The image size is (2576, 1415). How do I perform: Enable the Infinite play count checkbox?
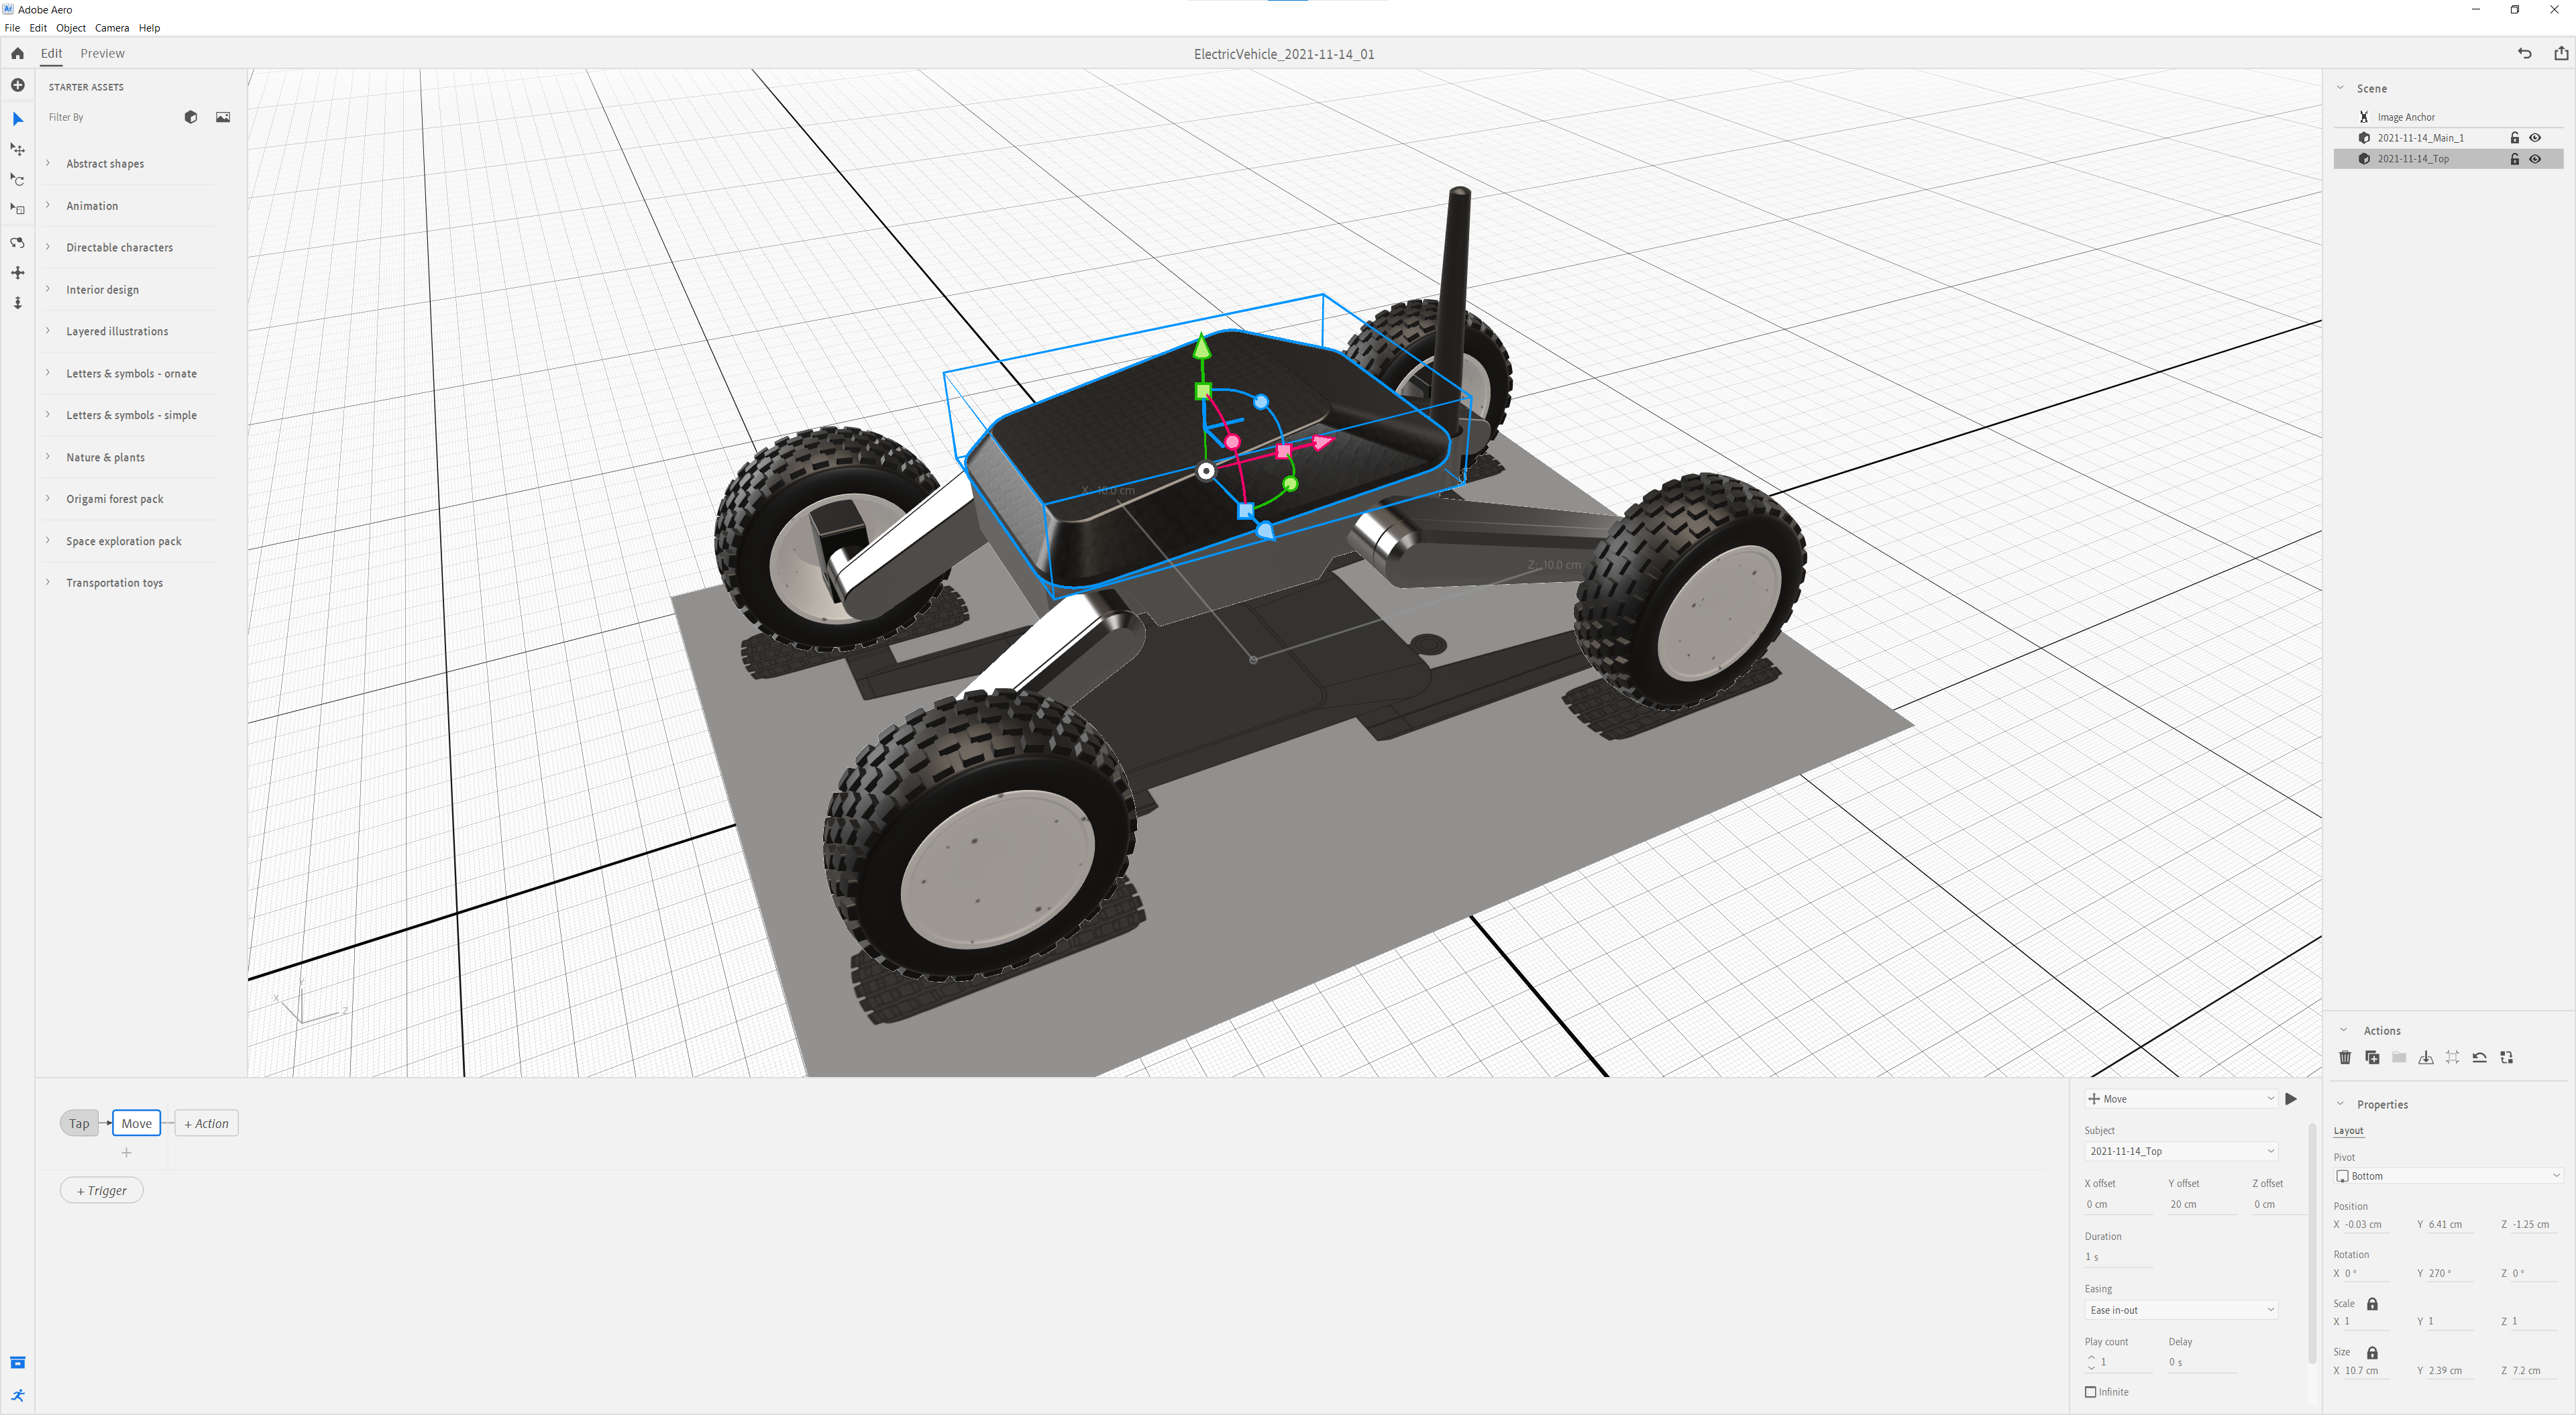pyautogui.click(x=2090, y=1392)
